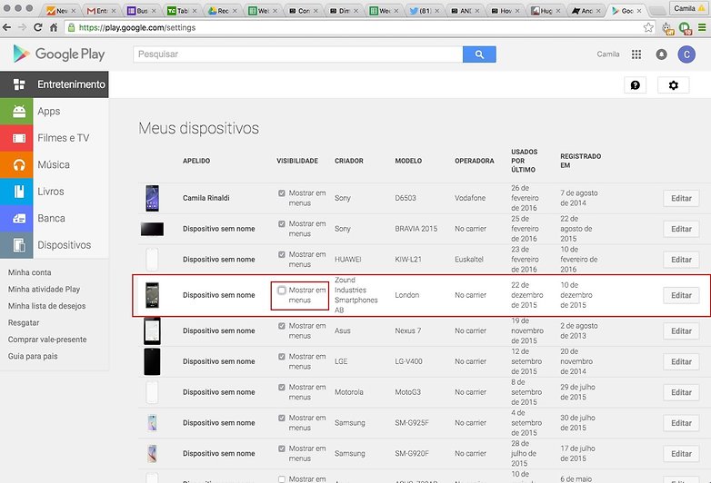Viewport: 711px width, 483px height.
Task: Click the headphones Música icon
Action: click(x=19, y=164)
